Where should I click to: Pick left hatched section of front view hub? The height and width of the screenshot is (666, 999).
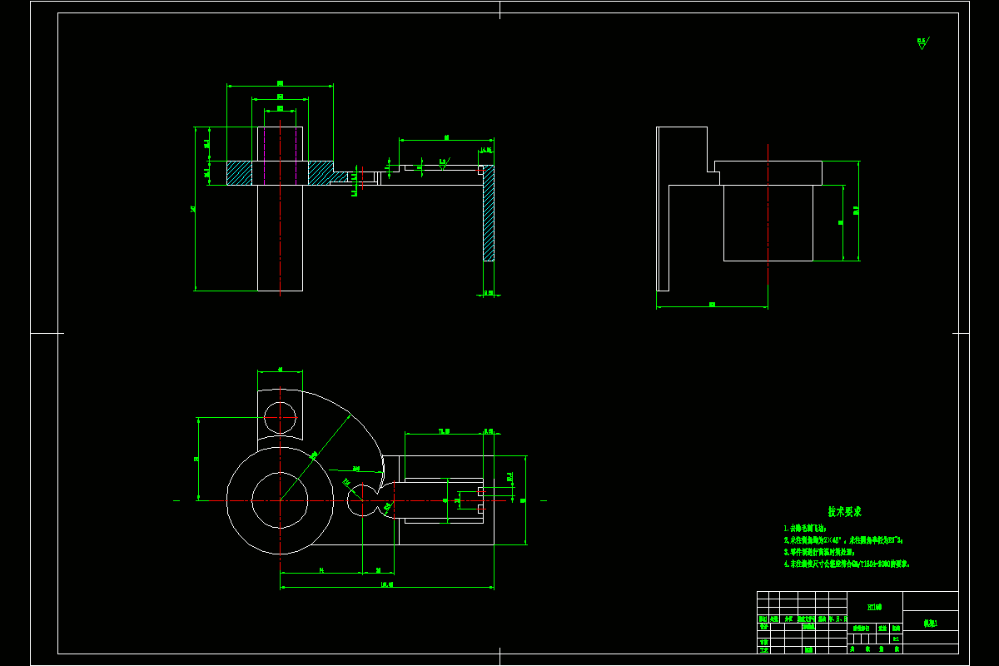[239, 173]
